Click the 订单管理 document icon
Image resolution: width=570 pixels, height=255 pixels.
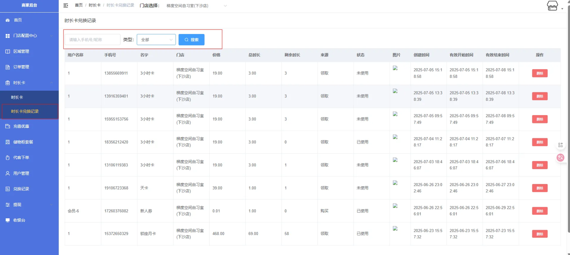(7, 67)
